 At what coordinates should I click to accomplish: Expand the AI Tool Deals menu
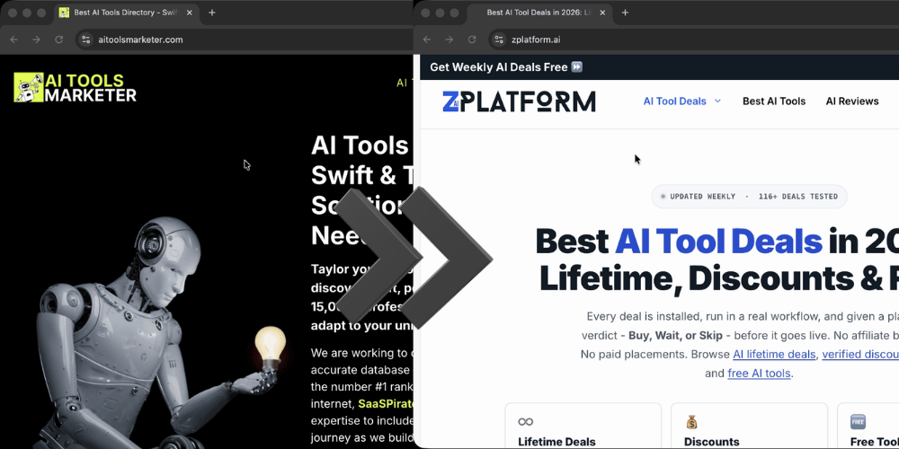[x=681, y=101]
